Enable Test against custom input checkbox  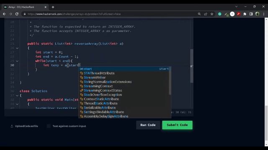pyautogui.click(x=49, y=126)
